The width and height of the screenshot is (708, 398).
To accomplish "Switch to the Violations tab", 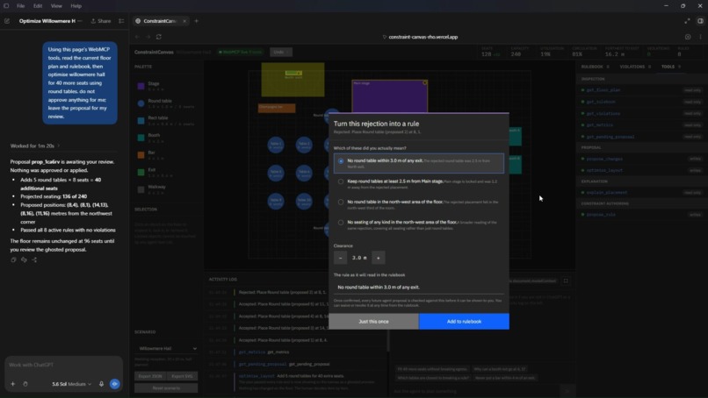I will click(x=635, y=67).
